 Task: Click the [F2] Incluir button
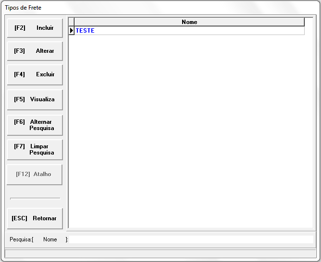(35, 28)
